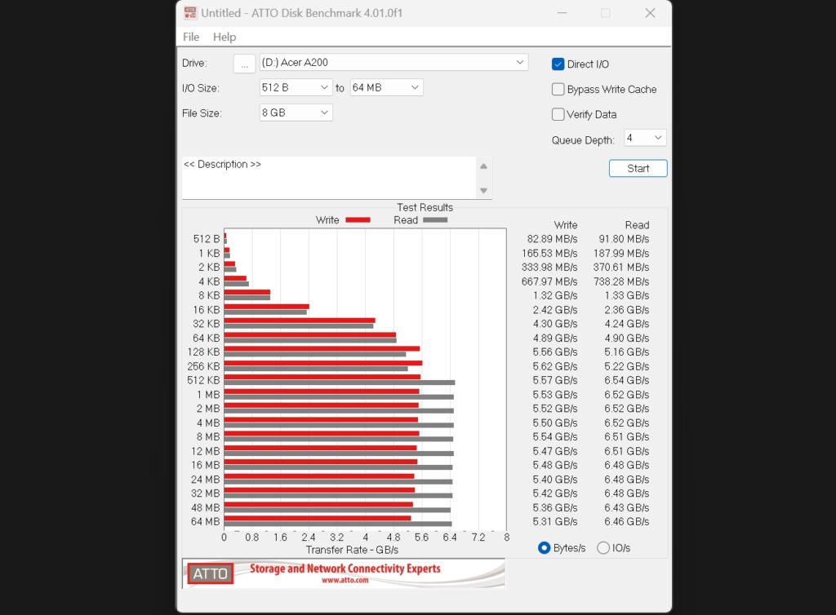Open the Help menu

[x=225, y=37]
